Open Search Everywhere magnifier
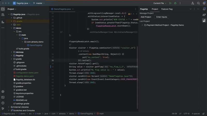Screen dimensions: 207x116 point(198,3)
